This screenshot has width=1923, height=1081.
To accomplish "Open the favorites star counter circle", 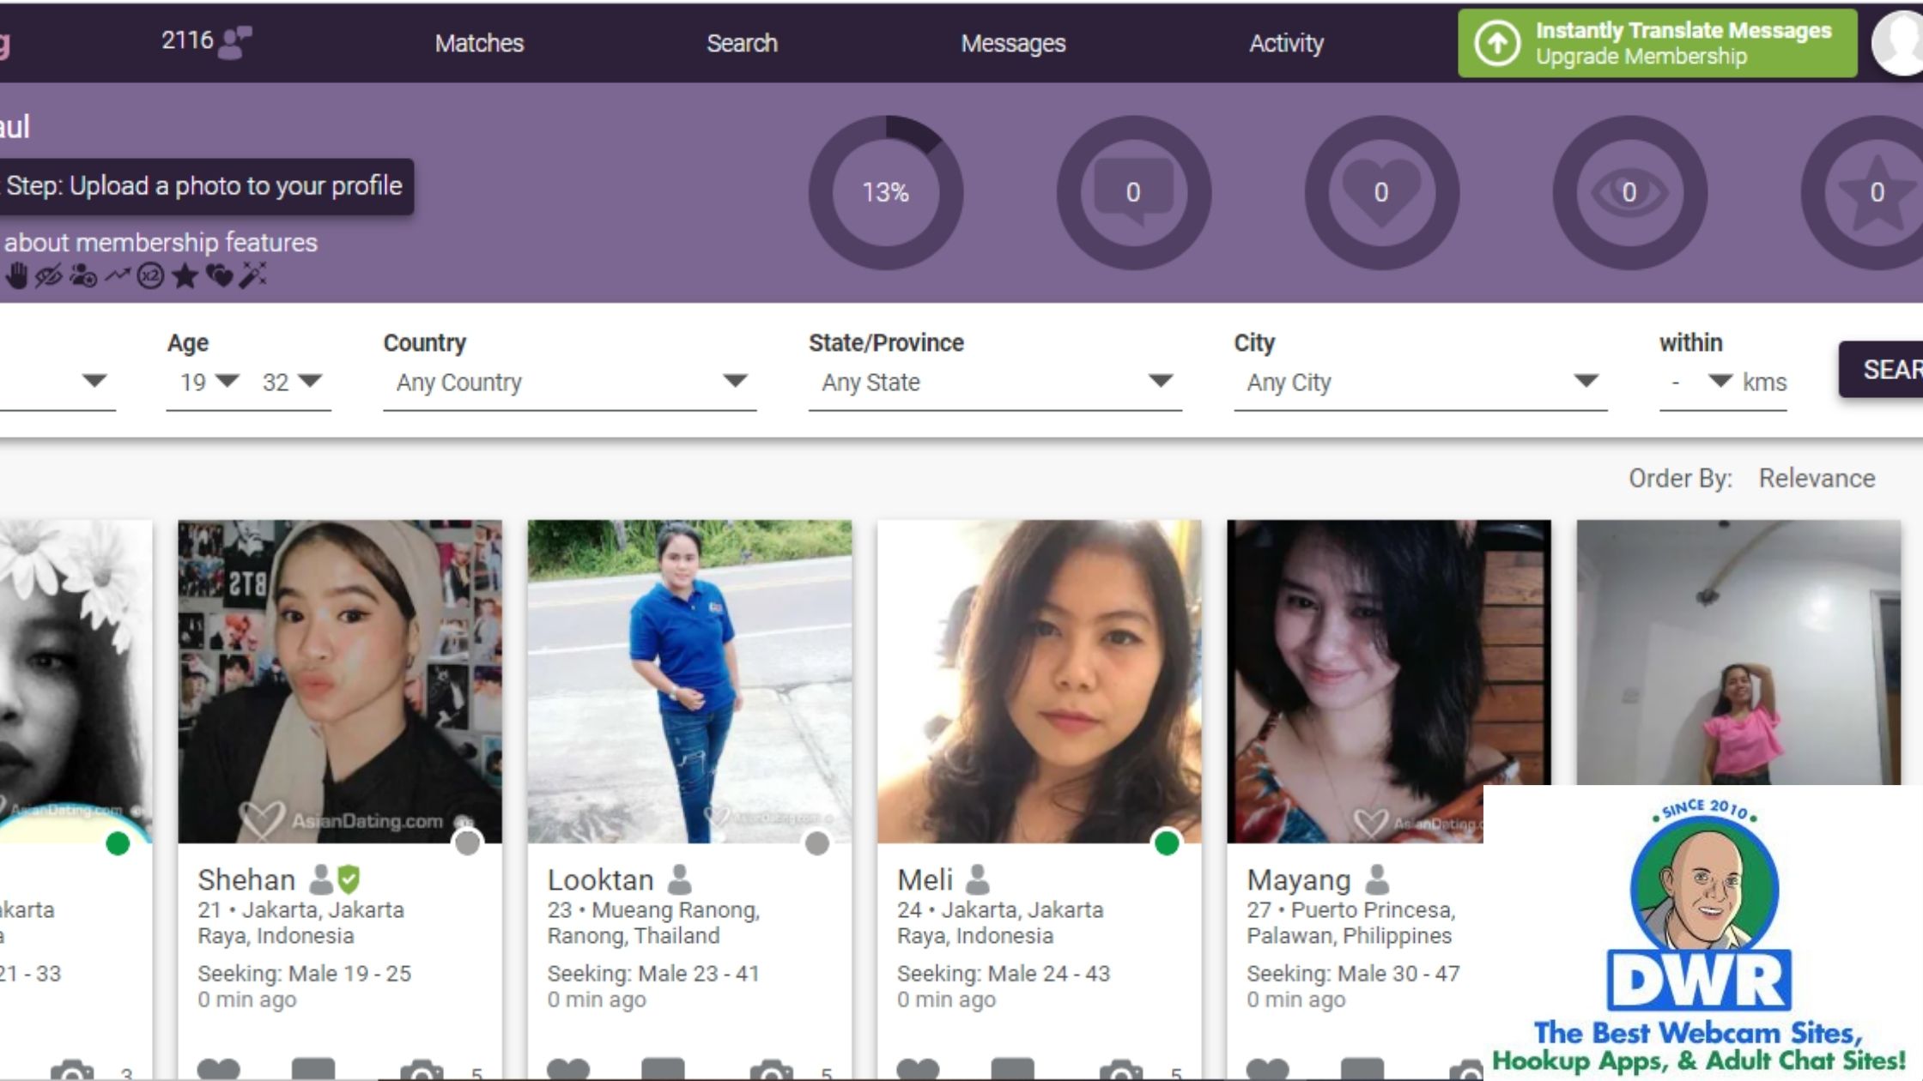I will pyautogui.click(x=1877, y=192).
